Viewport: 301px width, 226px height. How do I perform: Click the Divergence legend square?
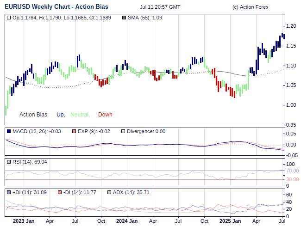click(123, 132)
